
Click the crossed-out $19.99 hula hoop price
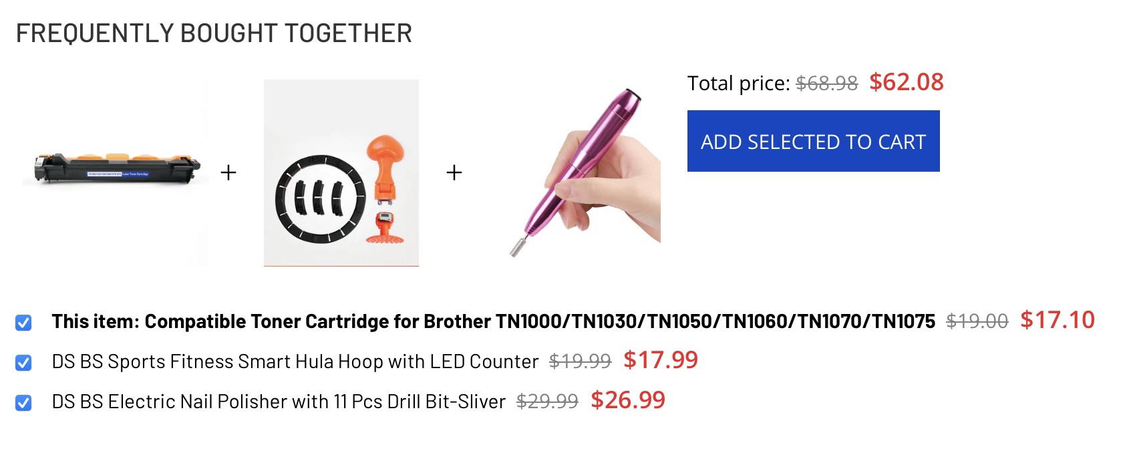pos(580,361)
